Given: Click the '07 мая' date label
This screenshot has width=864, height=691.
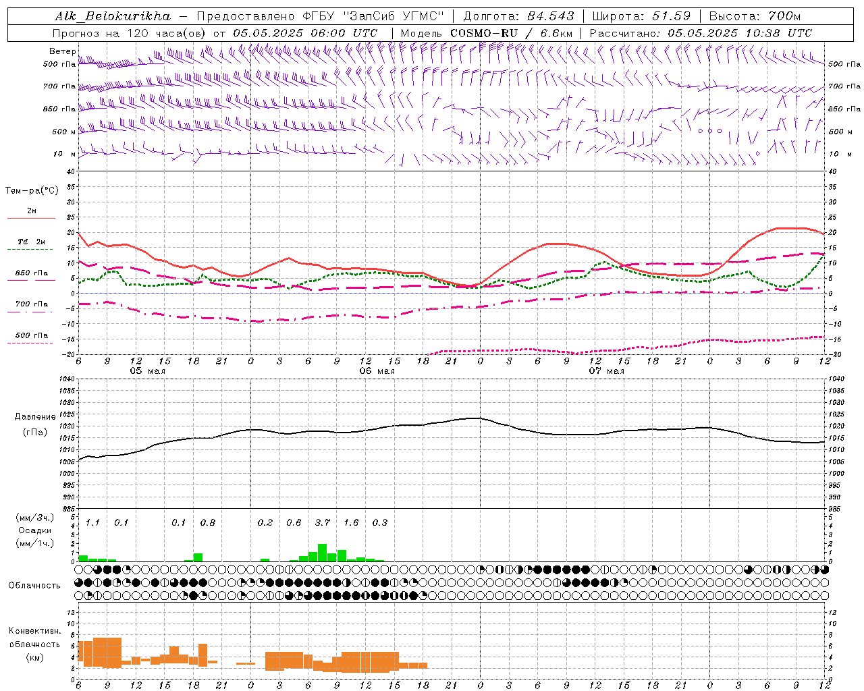Looking at the screenshot, I should tap(607, 371).
